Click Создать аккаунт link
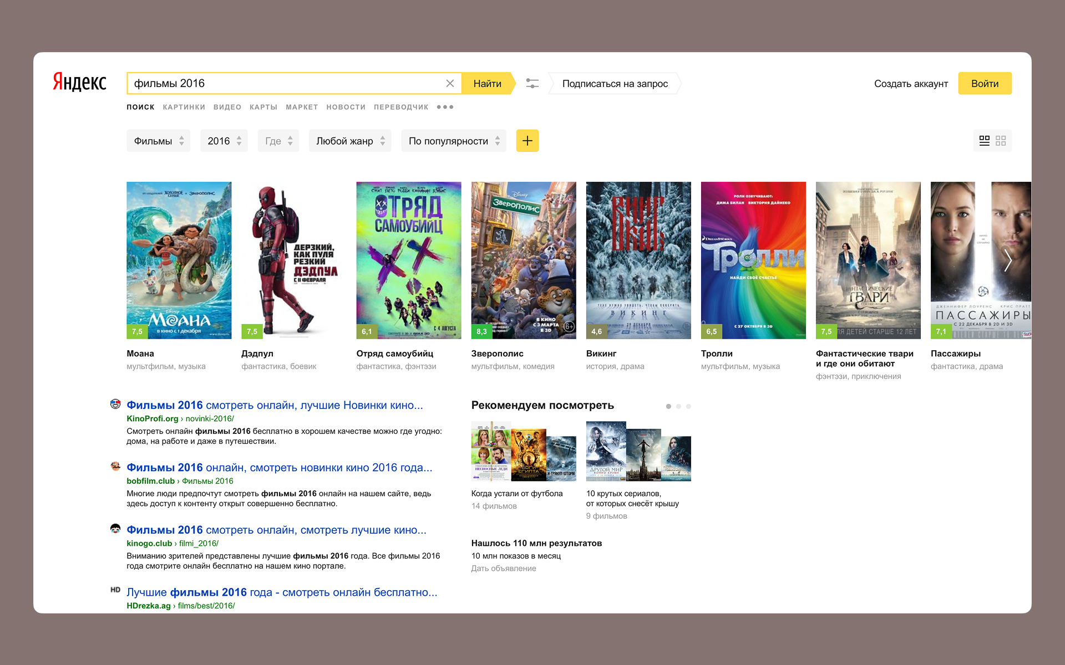Image resolution: width=1065 pixels, height=665 pixels. [911, 84]
